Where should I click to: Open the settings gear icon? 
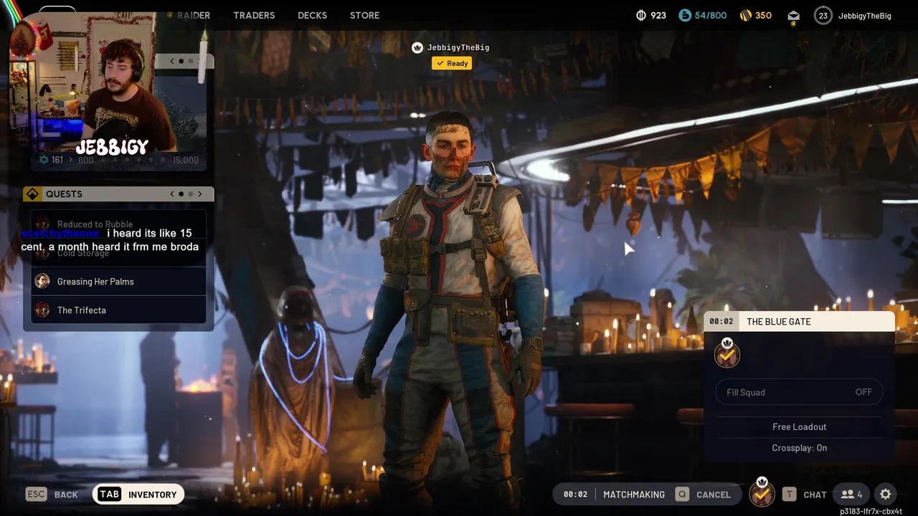pyautogui.click(x=886, y=494)
